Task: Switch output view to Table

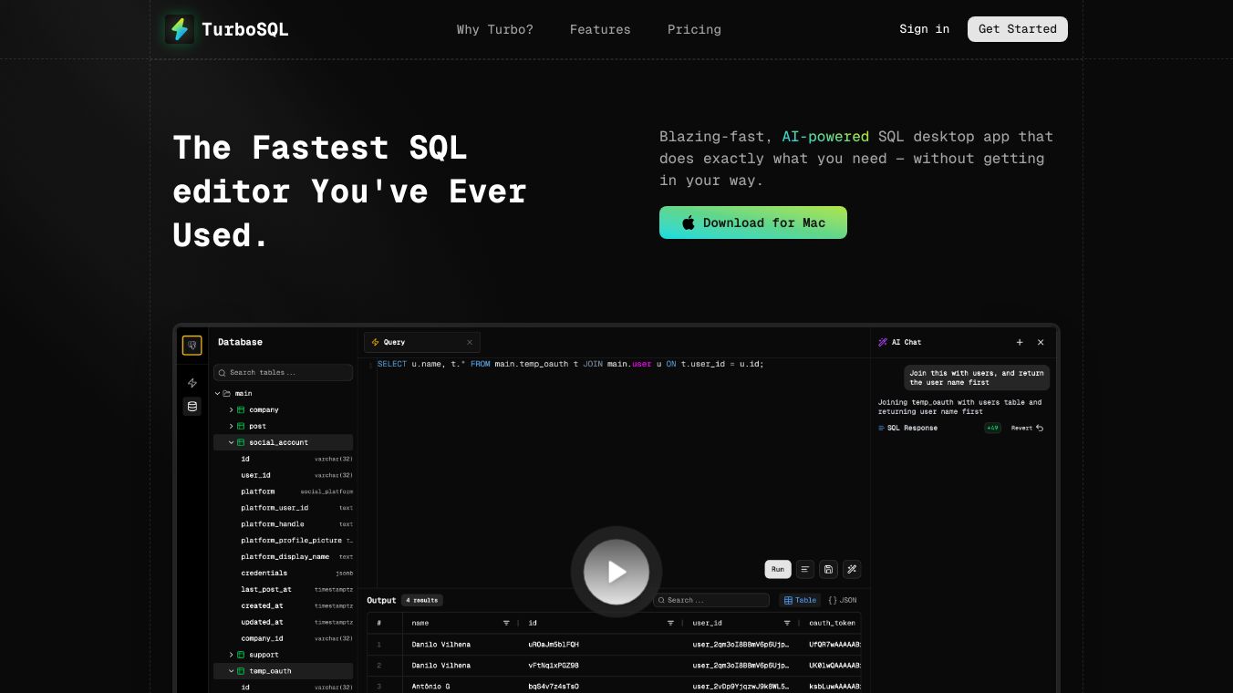Action: (x=800, y=600)
